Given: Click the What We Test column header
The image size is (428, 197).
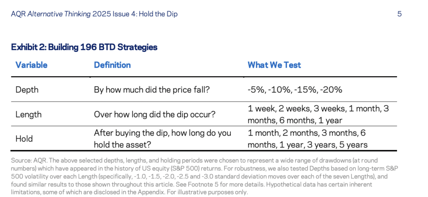Looking at the screenshot, I should point(274,65).
